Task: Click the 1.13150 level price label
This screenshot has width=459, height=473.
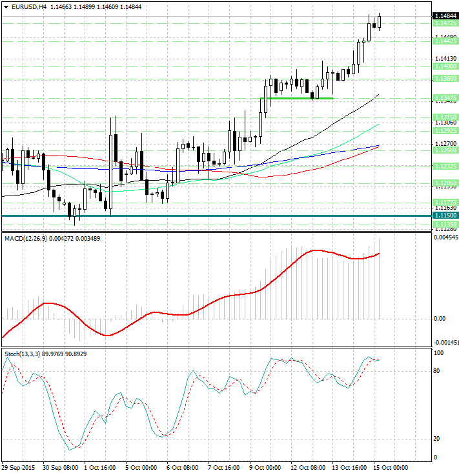Action: coord(445,117)
